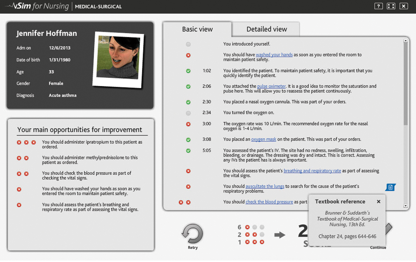
Task: Close the Textbook reference popup
Action: pos(378,202)
